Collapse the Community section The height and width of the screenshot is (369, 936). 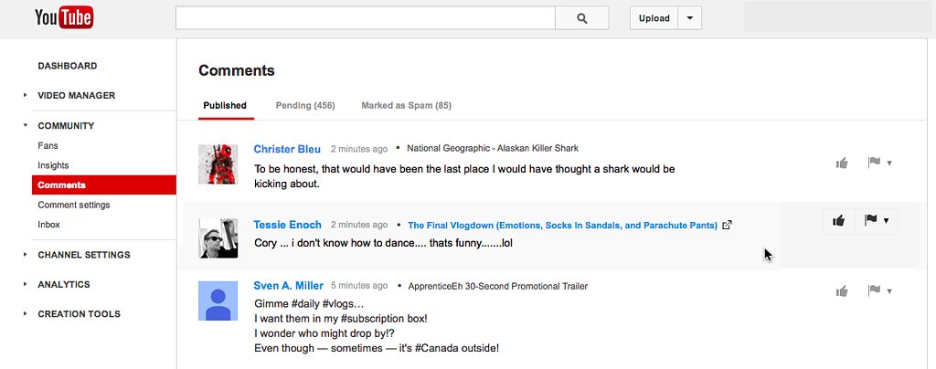(x=25, y=126)
